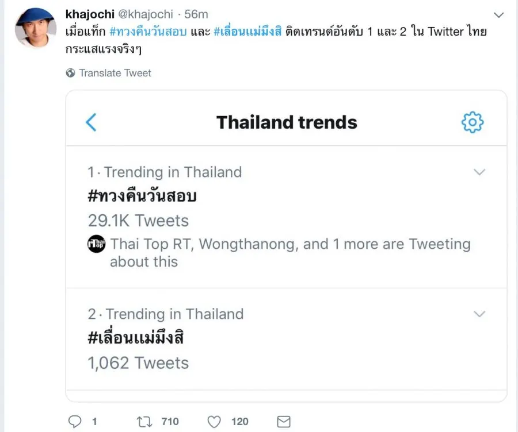This screenshot has height=432, width=518.
Task: Click the 56m tweet timestamp
Action: (x=196, y=14)
